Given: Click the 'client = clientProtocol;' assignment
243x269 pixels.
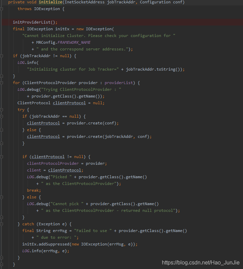Looking at the screenshot, I should [55, 170].
